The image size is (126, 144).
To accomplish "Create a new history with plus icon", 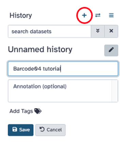I will point(84,15).
